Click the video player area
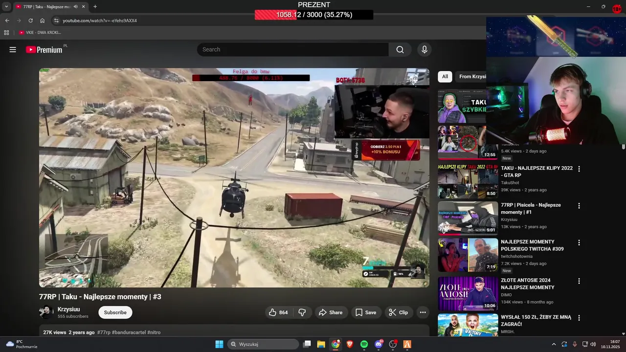 pyautogui.click(x=234, y=177)
